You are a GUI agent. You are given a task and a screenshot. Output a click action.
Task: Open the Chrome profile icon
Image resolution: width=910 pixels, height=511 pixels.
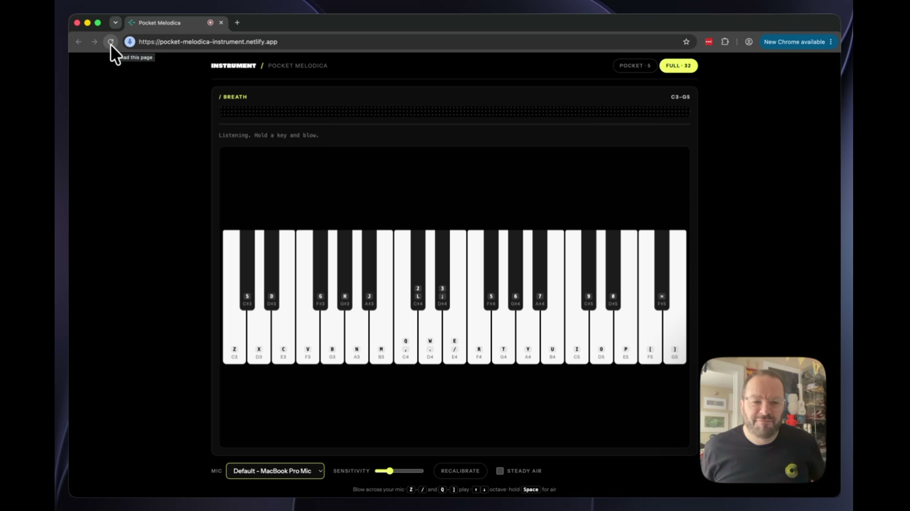pos(748,41)
